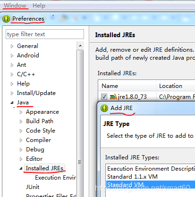Expand the Debug node arrow
195x197 pixels.
pyautogui.click(x=21, y=150)
